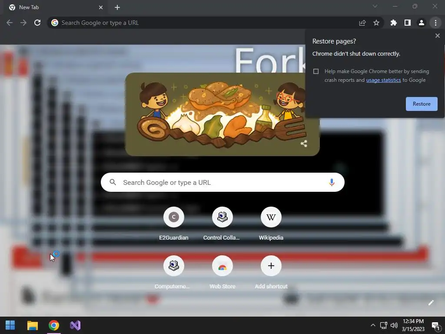The image size is (445, 334).
Task: Open a new tab with plus button
Action: (x=117, y=7)
